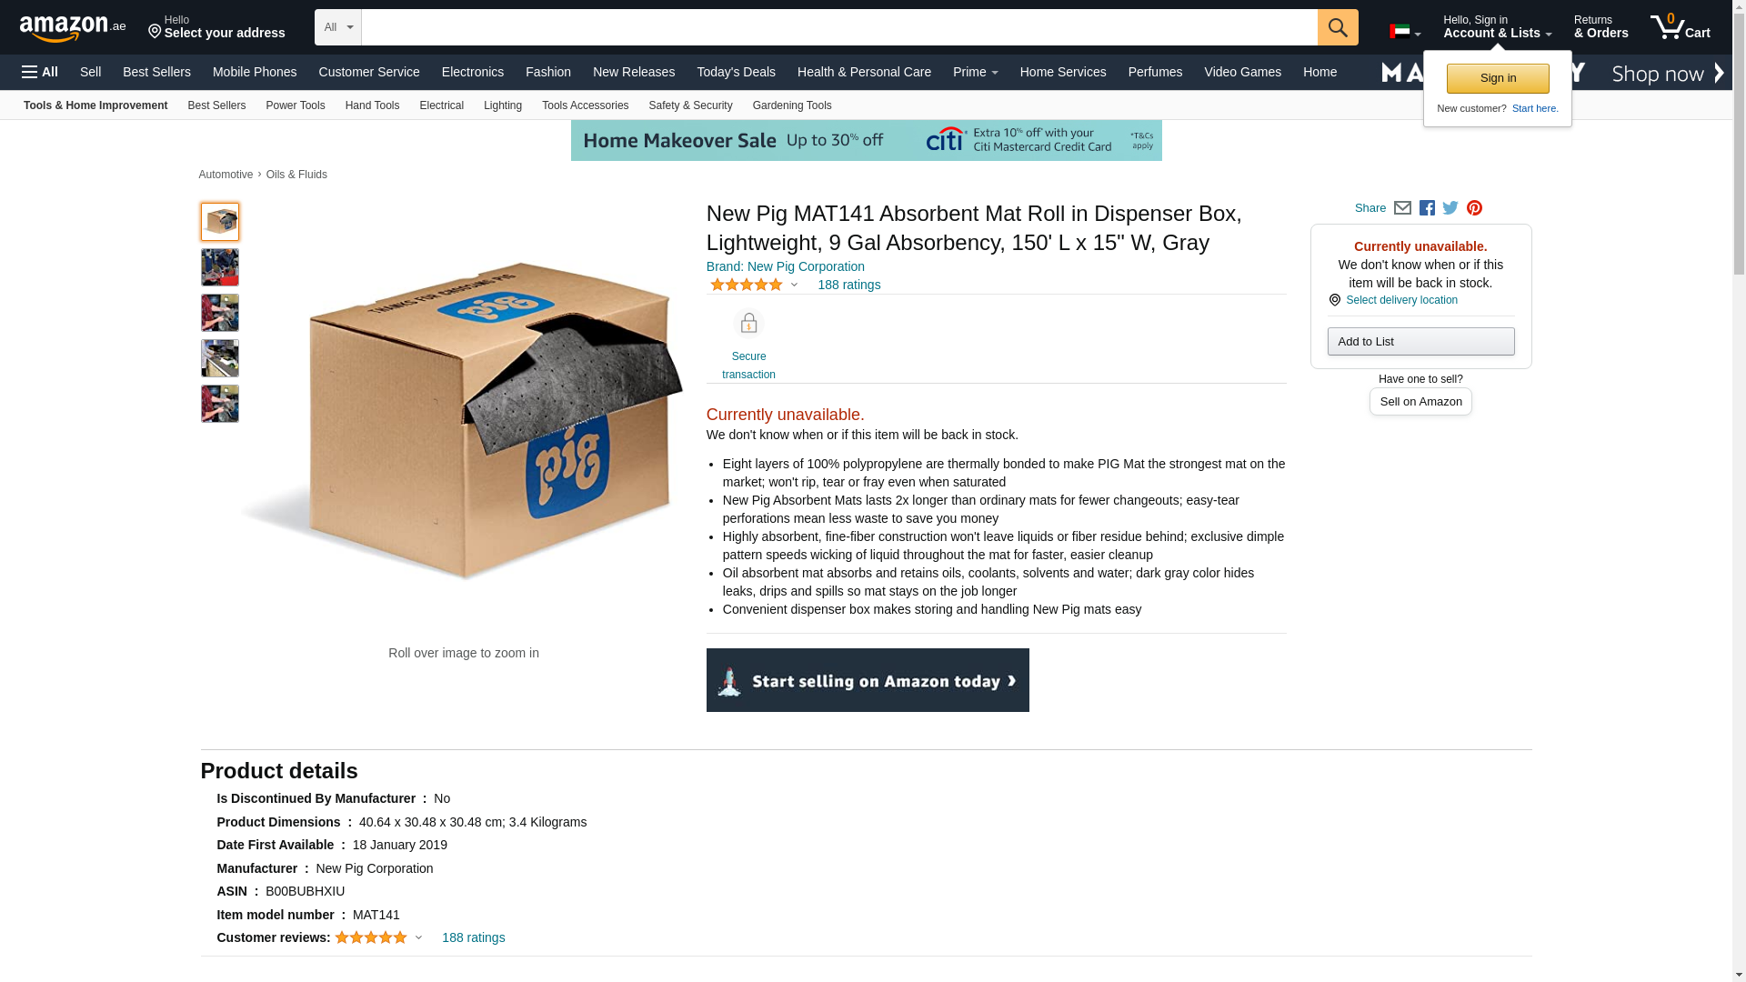Click the magnifying glass search button
The width and height of the screenshot is (1746, 982).
(x=1337, y=27)
